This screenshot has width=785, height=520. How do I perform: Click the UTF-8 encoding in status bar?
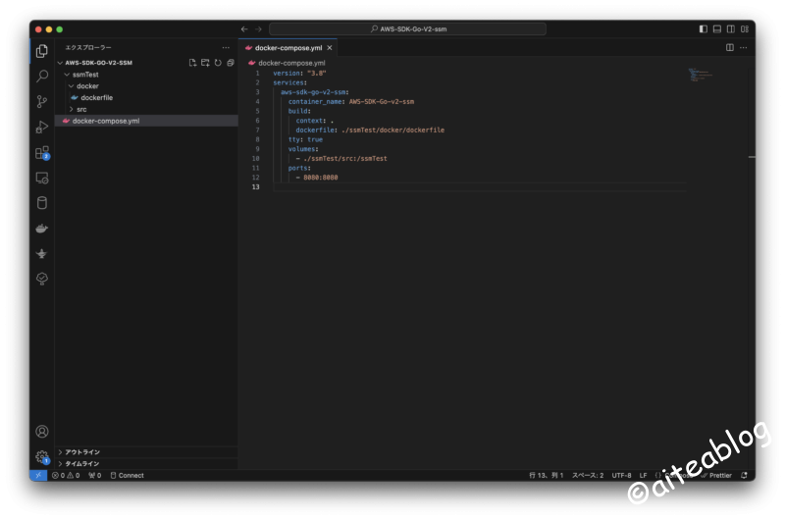[622, 475]
